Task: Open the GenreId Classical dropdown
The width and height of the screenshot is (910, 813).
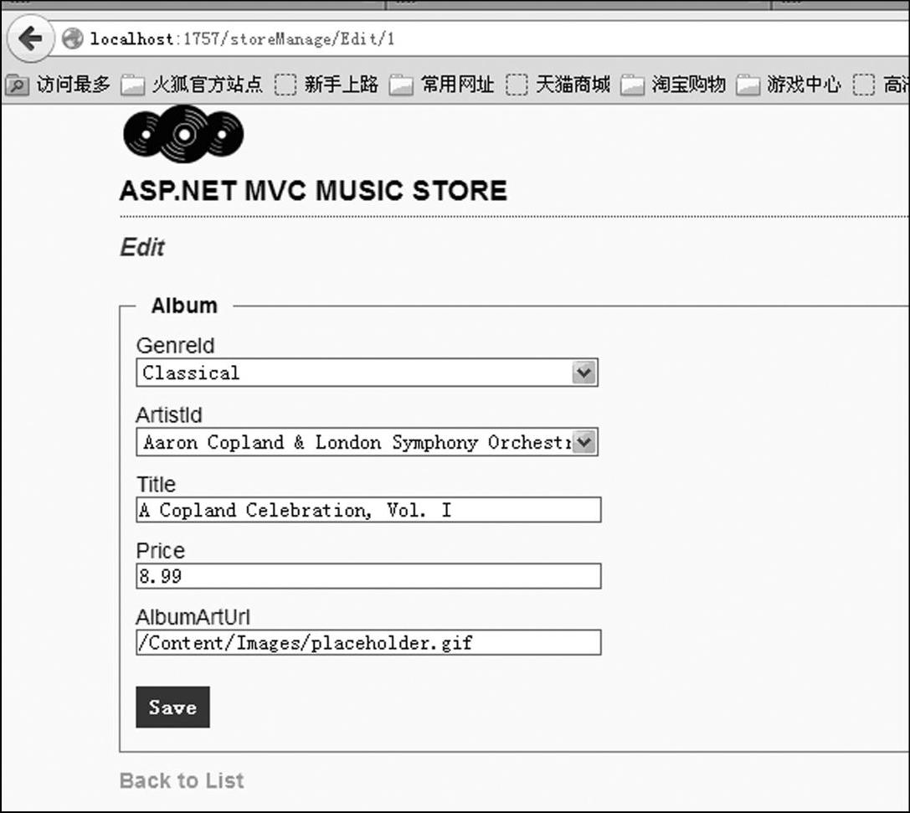Action: 367,373
